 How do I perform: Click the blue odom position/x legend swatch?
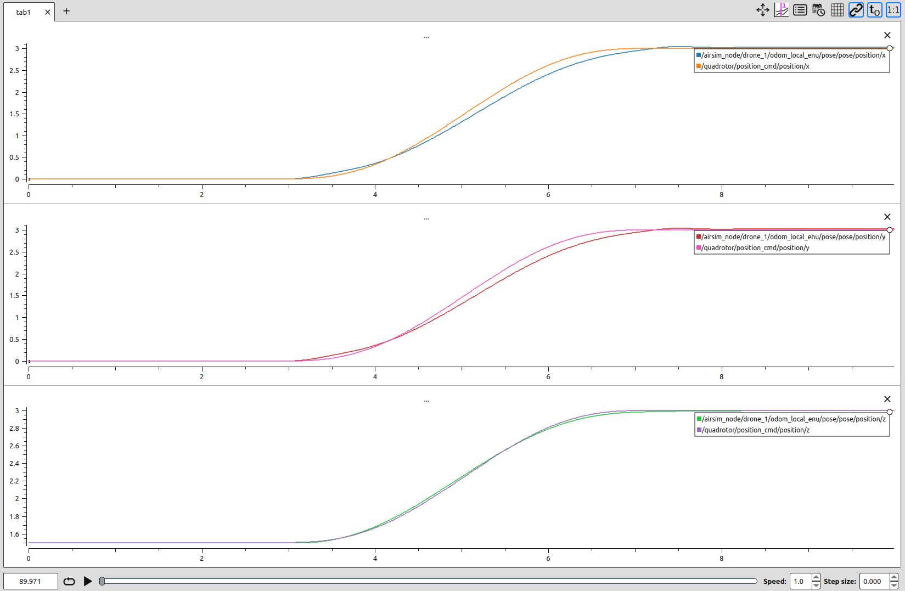tap(699, 55)
